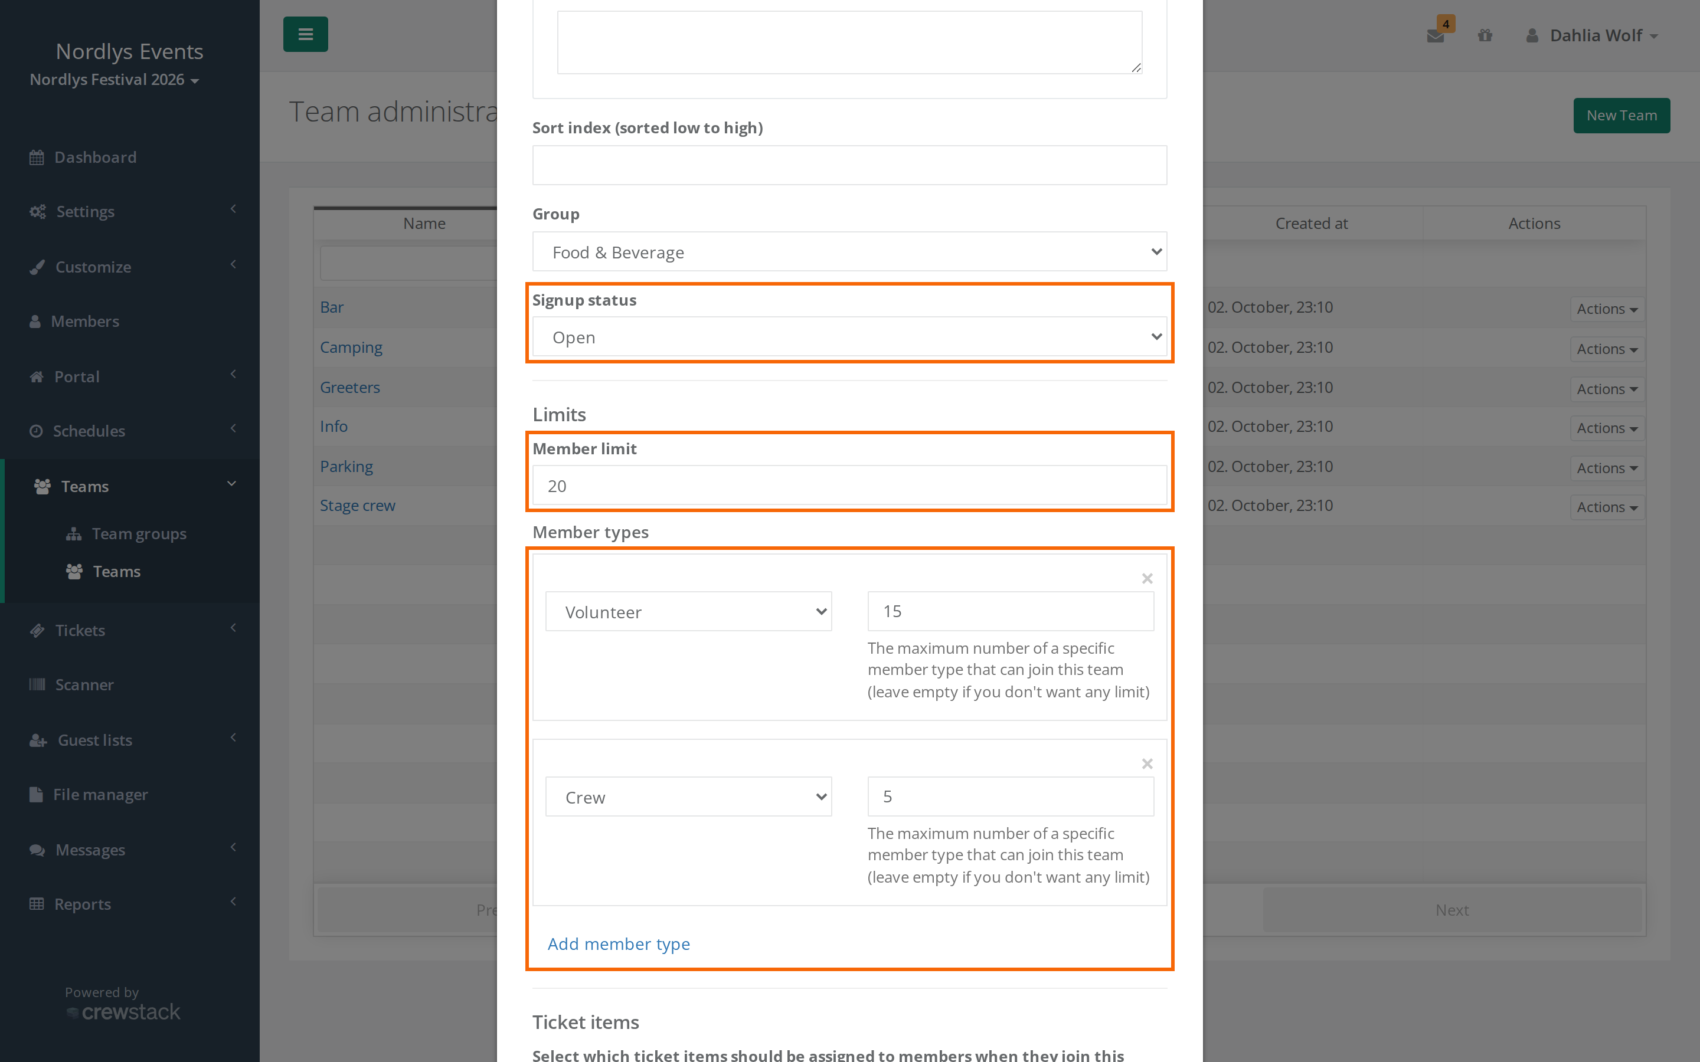Sort by the Created at column header
The width and height of the screenshot is (1700, 1062).
coord(1312,224)
